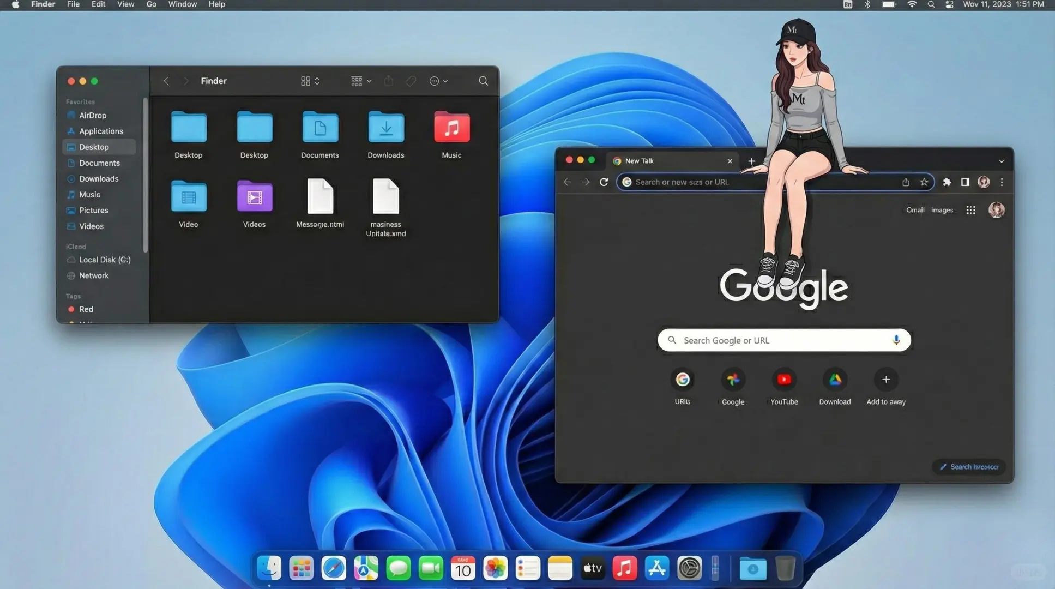The image size is (1055, 589).
Task: Click the Add to away shortcut
Action: coord(885,380)
